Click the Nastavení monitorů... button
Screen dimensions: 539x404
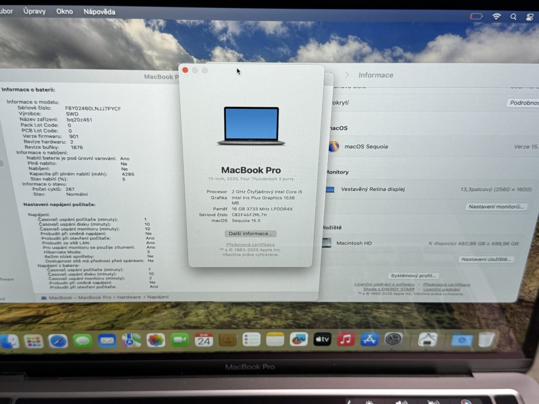pyautogui.click(x=496, y=207)
